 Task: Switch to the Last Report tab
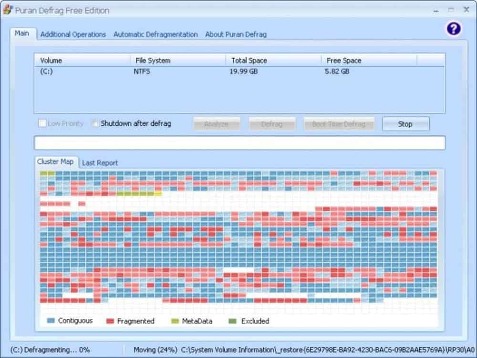tap(100, 163)
